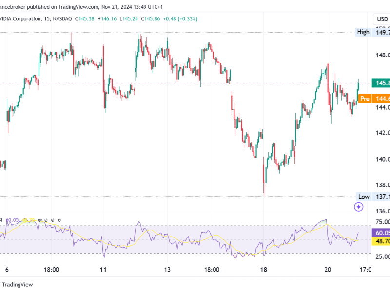Screen dimensions: 390x292
Task: Click the TradingView.com published header text
Action: pos(78,7)
